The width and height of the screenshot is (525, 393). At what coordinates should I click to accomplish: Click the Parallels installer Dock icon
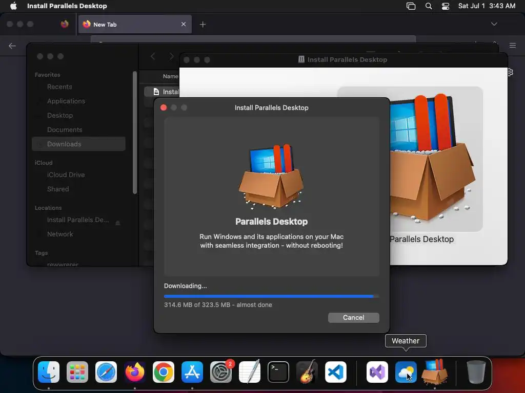pos(435,372)
